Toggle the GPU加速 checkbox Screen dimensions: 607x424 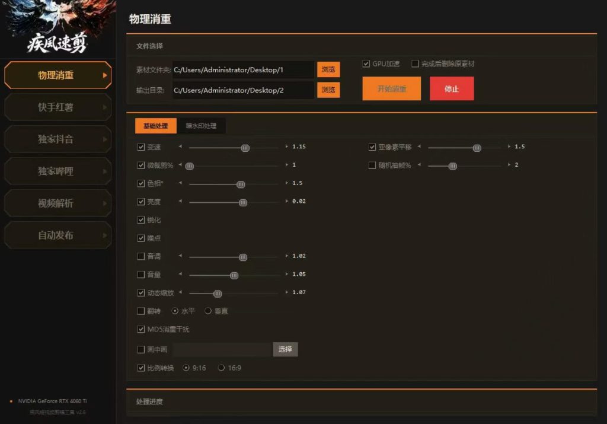[366, 63]
